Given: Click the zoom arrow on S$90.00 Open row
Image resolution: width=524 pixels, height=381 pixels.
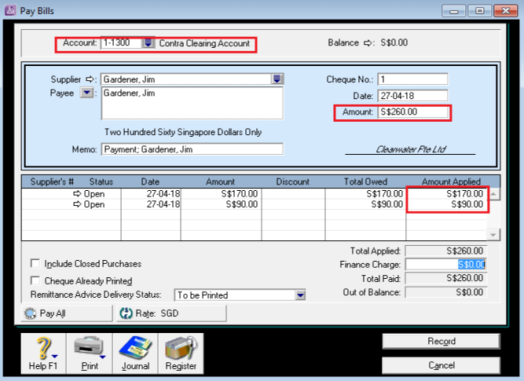Looking at the screenshot, I should (x=77, y=204).
